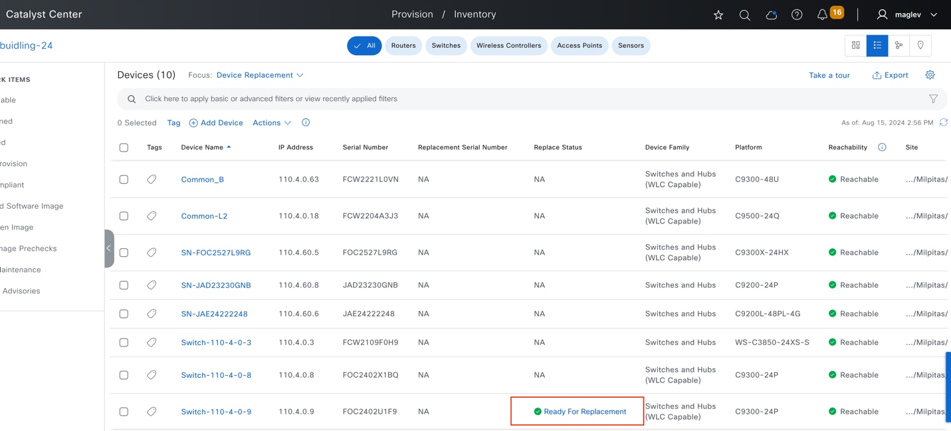Toggle the select-all header checkbox

(124, 148)
